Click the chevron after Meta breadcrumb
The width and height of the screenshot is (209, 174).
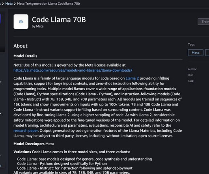(15, 4)
